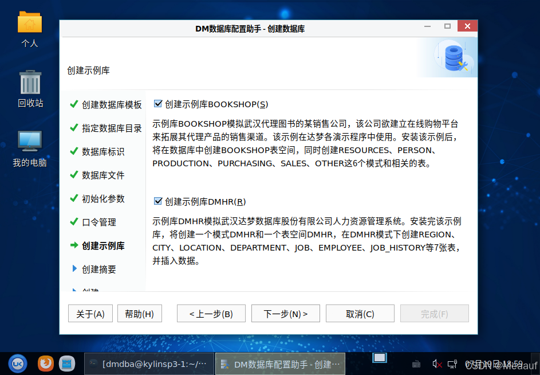Select the 数据库文件 step
Screen dimensions: 540x375
[103, 175]
